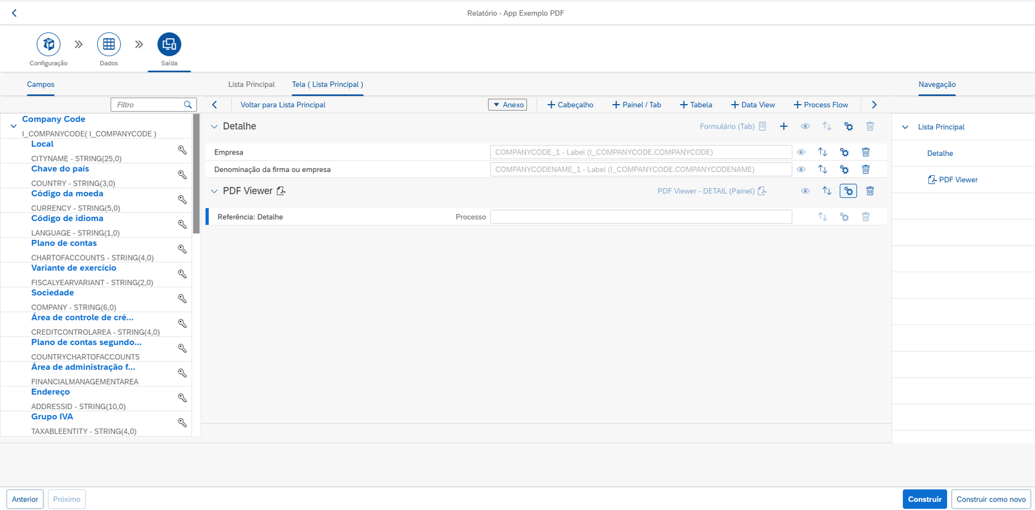Switch to the Campos tab

pos(41,85)
